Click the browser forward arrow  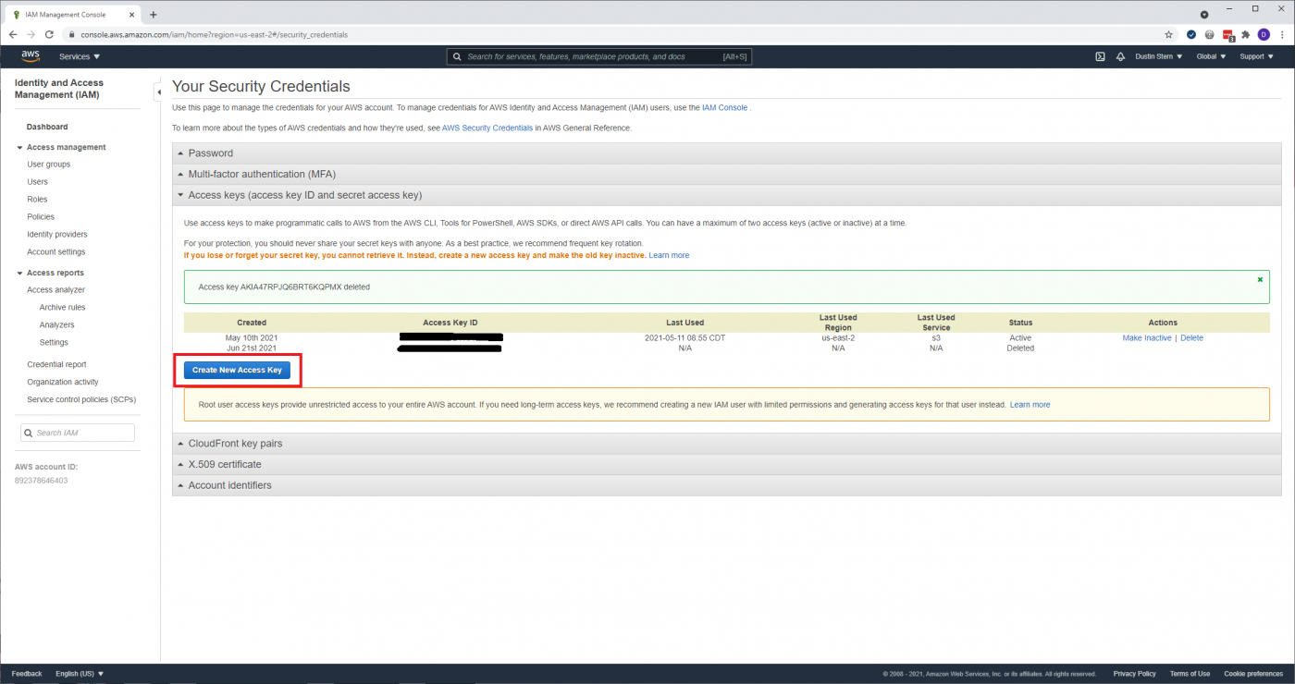click(x=31, y=34)
